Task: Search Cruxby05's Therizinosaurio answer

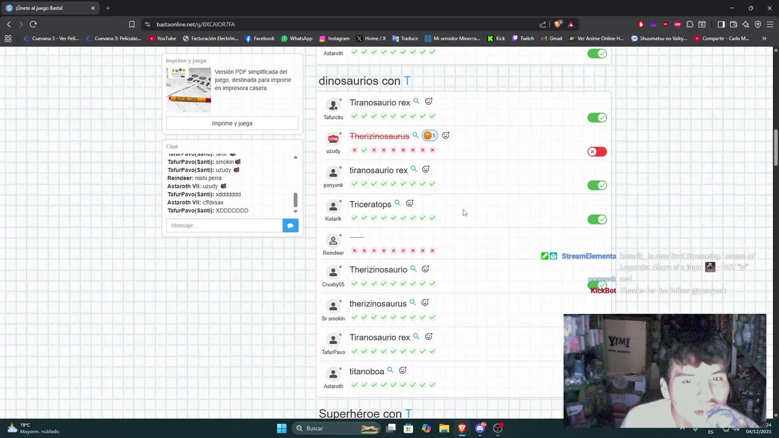Action: pyautogui.click(x=413, y=269)
